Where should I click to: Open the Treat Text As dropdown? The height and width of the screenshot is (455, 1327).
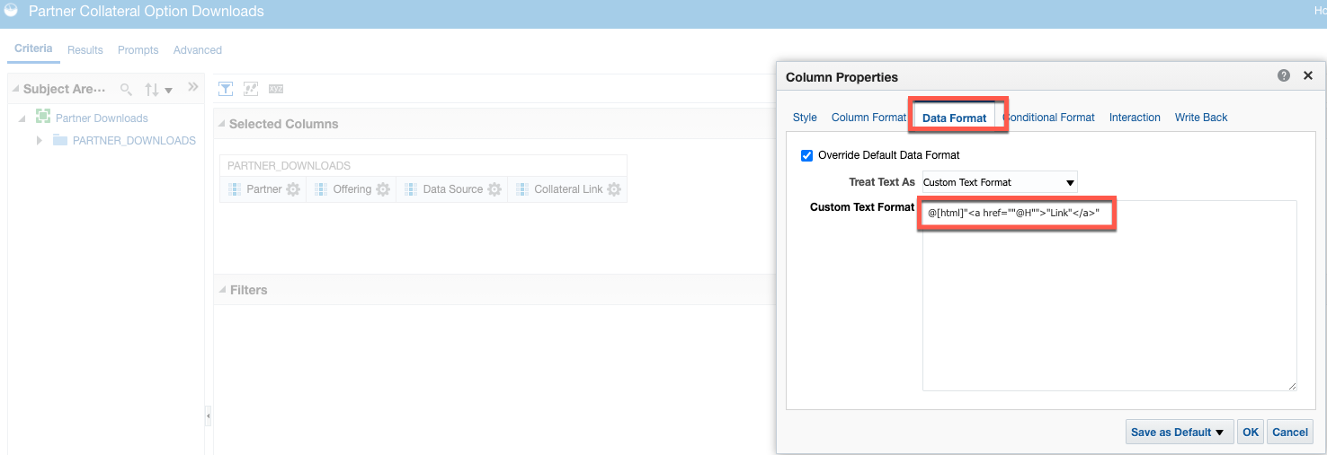[x=1000, y=182]
